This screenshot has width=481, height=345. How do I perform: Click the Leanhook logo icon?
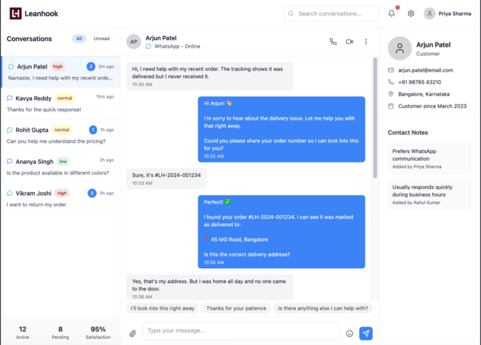(15, 13)
